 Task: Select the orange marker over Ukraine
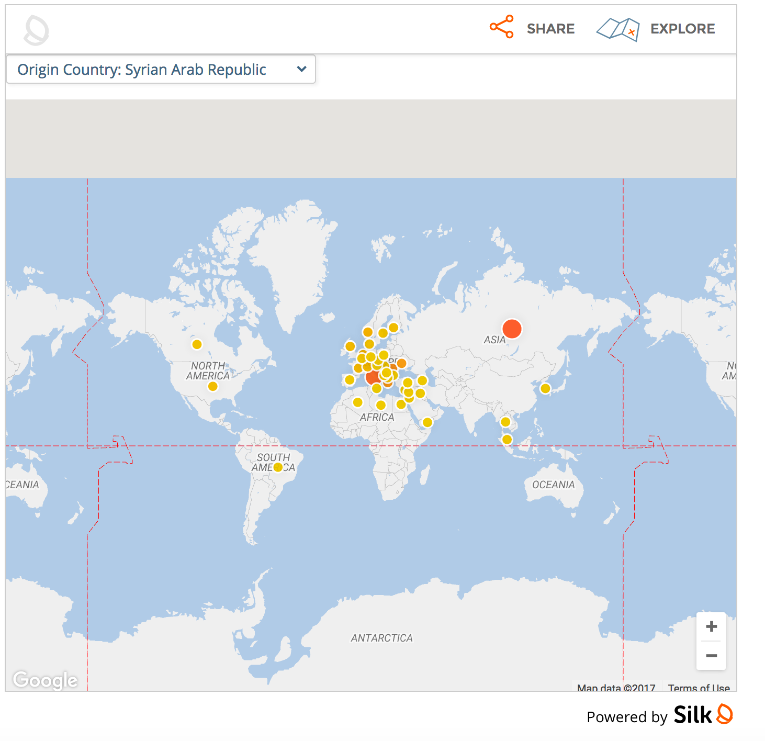(401, 364)
